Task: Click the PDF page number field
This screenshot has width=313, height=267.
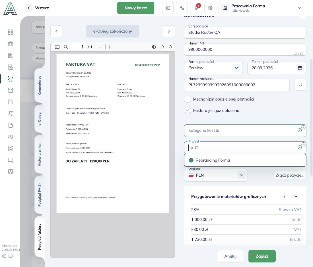Action: pos(78,47)
